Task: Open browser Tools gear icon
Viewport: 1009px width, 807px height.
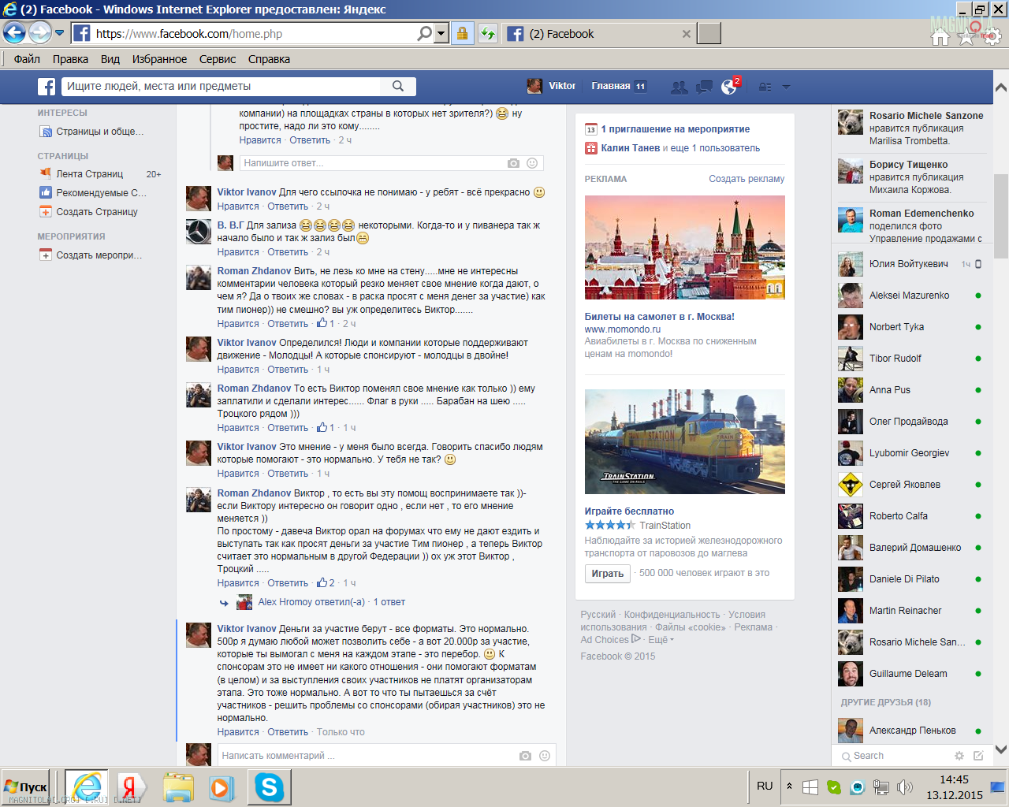Action: coord(992,36)
